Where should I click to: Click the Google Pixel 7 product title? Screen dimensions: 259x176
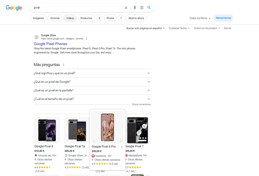pos(134,146)
